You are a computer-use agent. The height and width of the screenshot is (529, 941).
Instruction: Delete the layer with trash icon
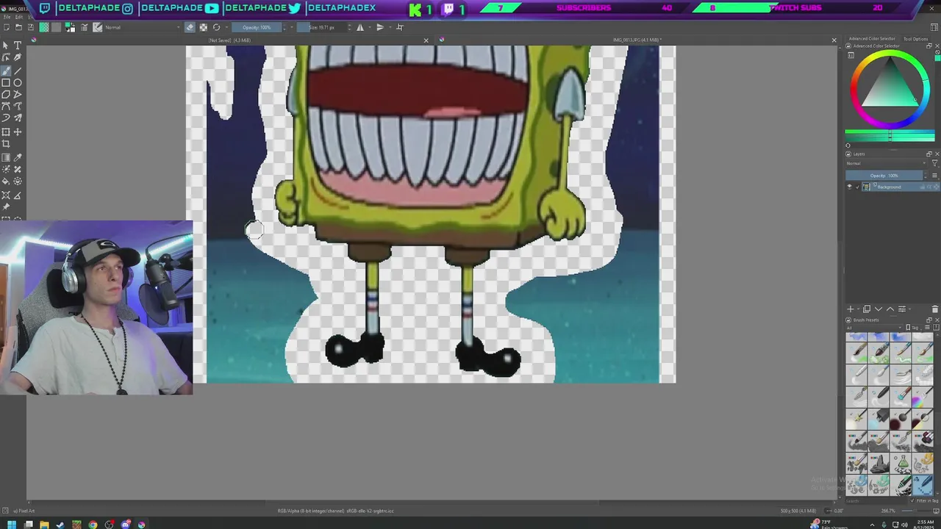935,309
